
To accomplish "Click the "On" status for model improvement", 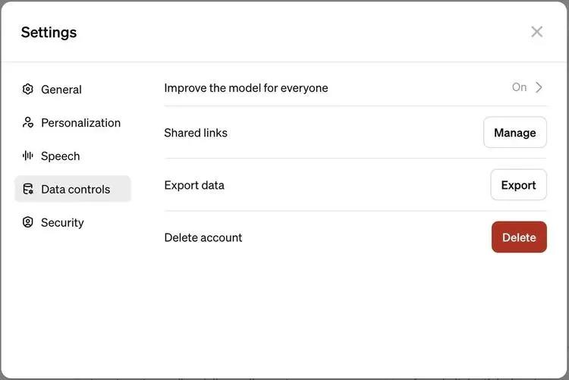I will pos(519,87).
